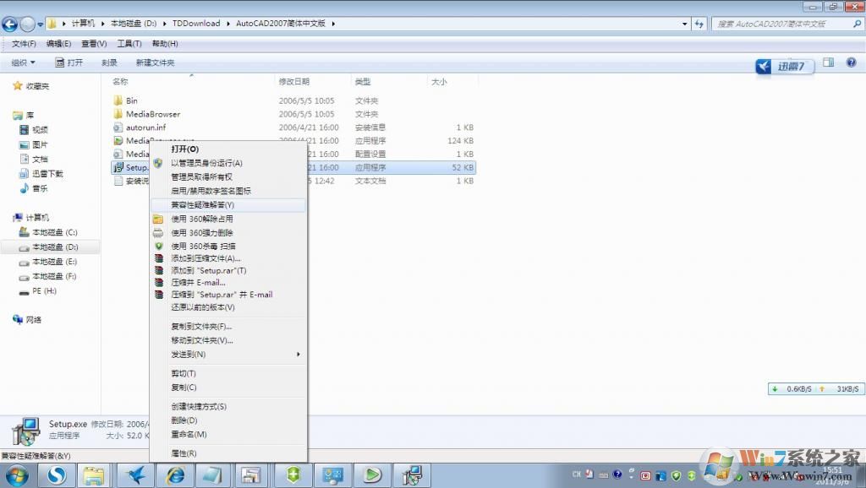Open Thunder bird icon on taskbar
866x488 pixels.
[135, 475]
